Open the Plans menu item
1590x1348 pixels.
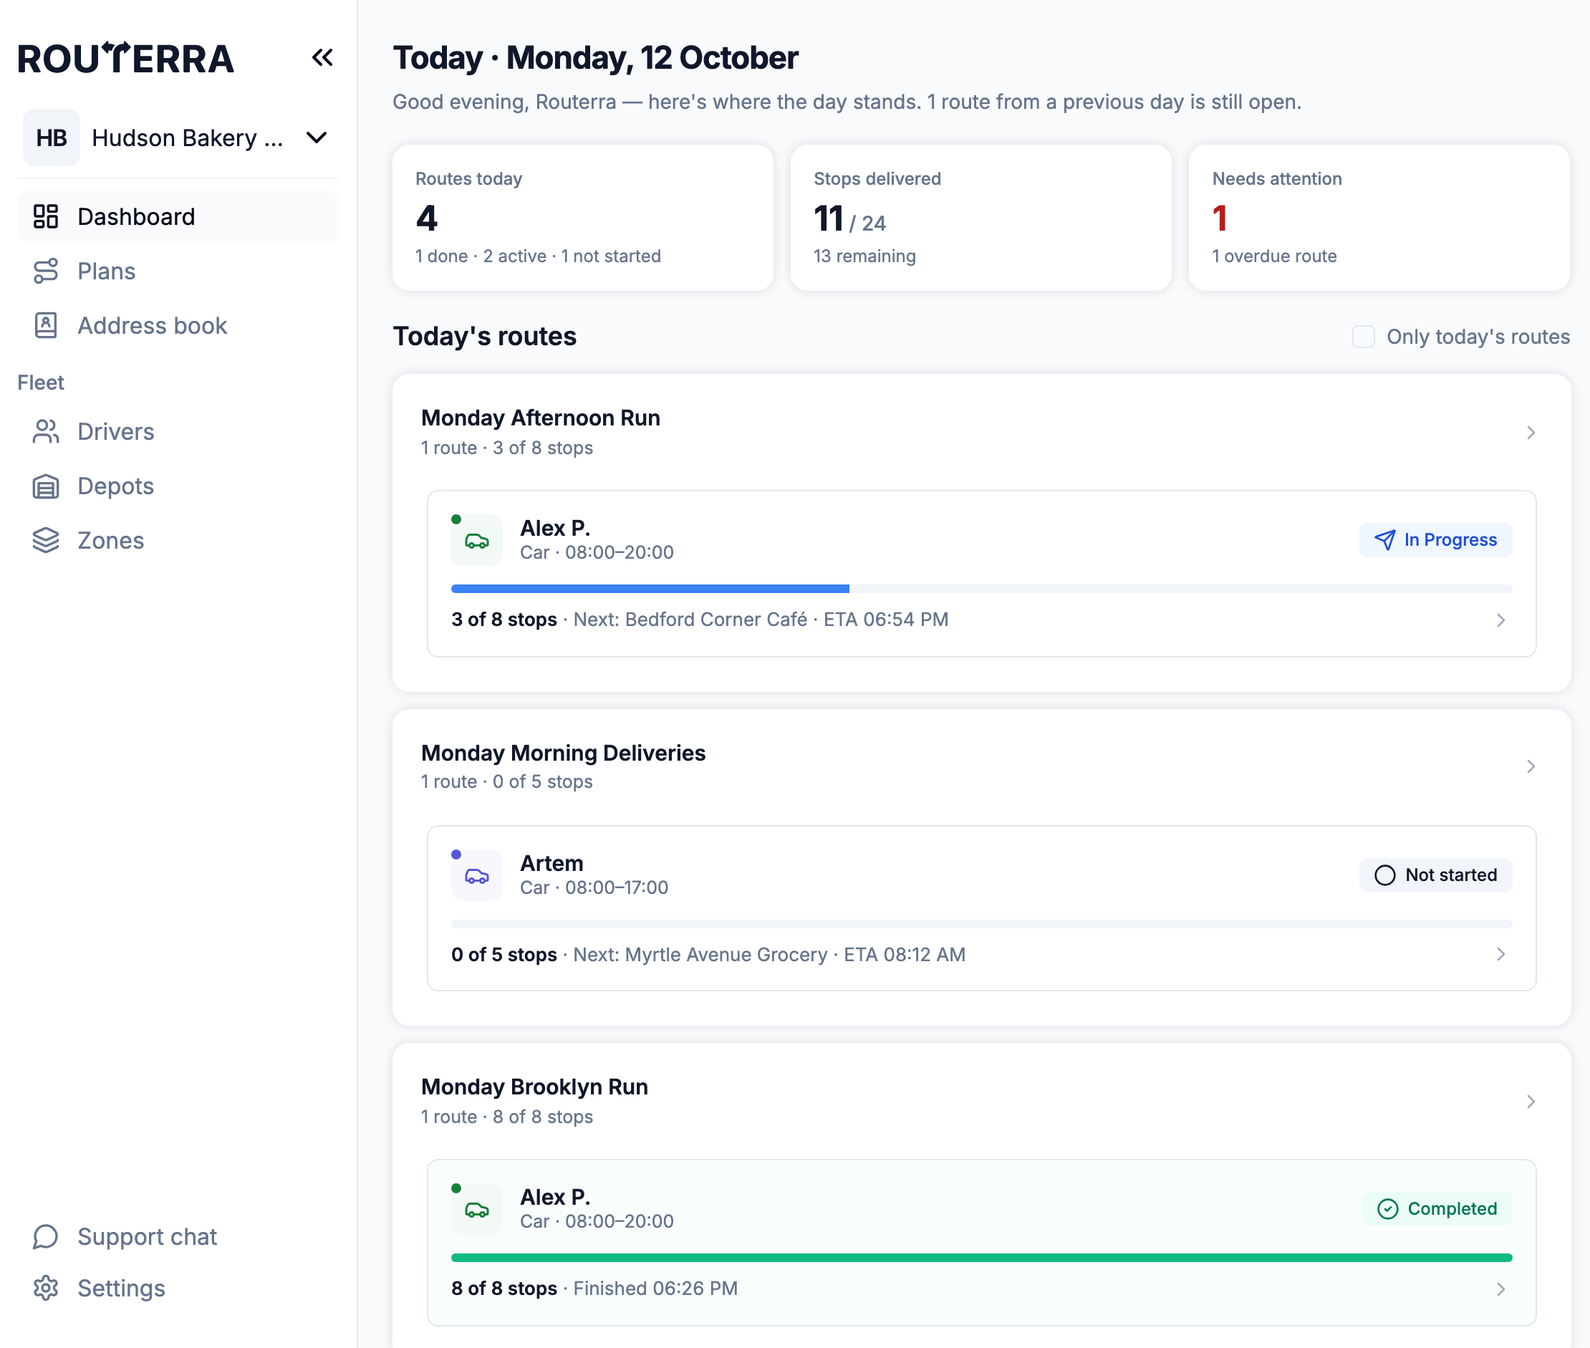pyautogui.click(x=178, y=271)
